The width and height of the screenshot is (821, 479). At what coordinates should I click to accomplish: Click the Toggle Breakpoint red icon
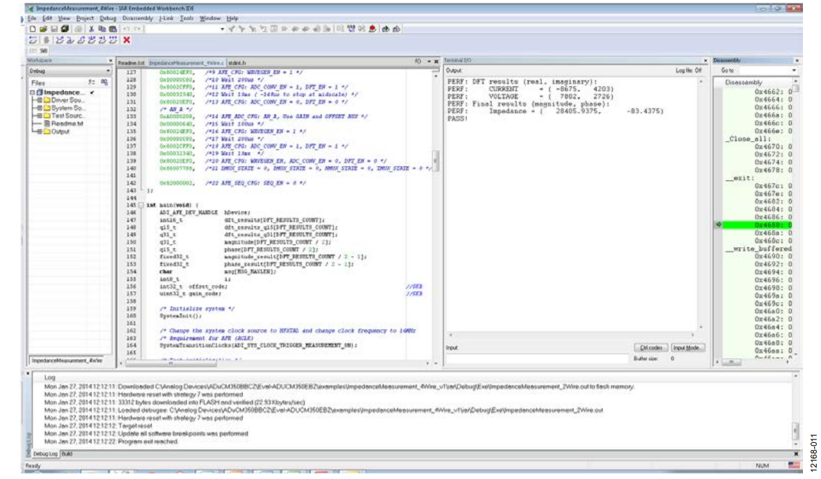click(x=373, y=29)
